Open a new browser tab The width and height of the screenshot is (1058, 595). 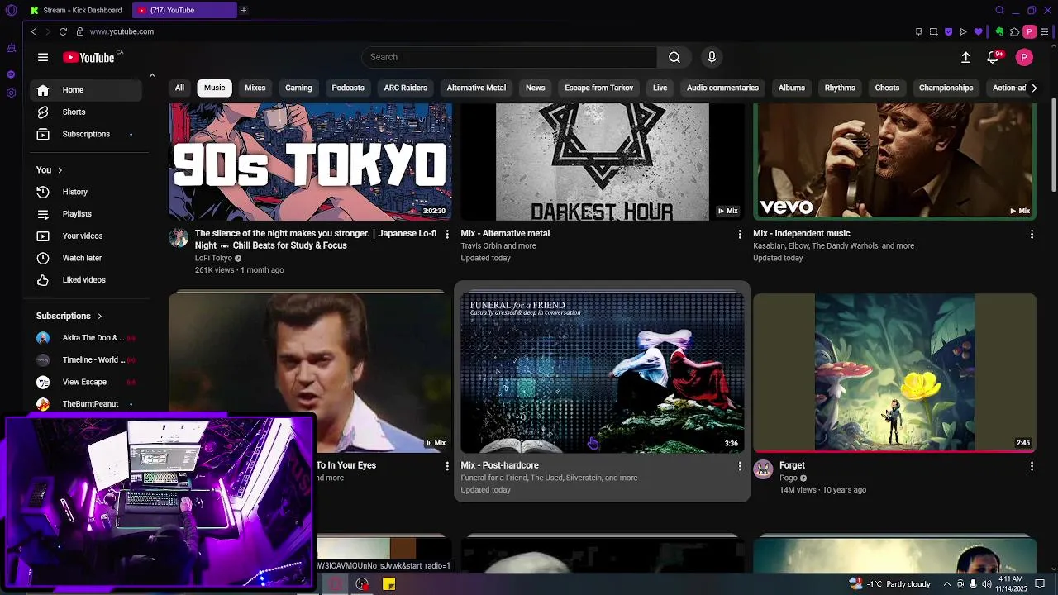point(244,10)
